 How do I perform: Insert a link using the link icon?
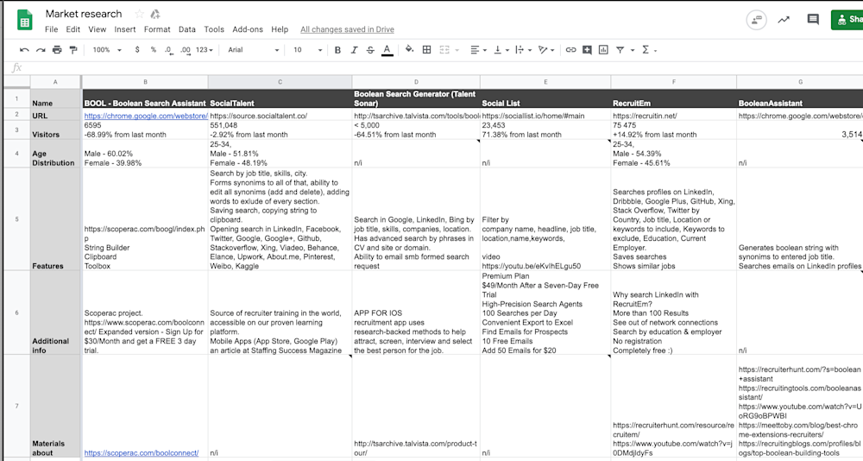pos(570,50)
